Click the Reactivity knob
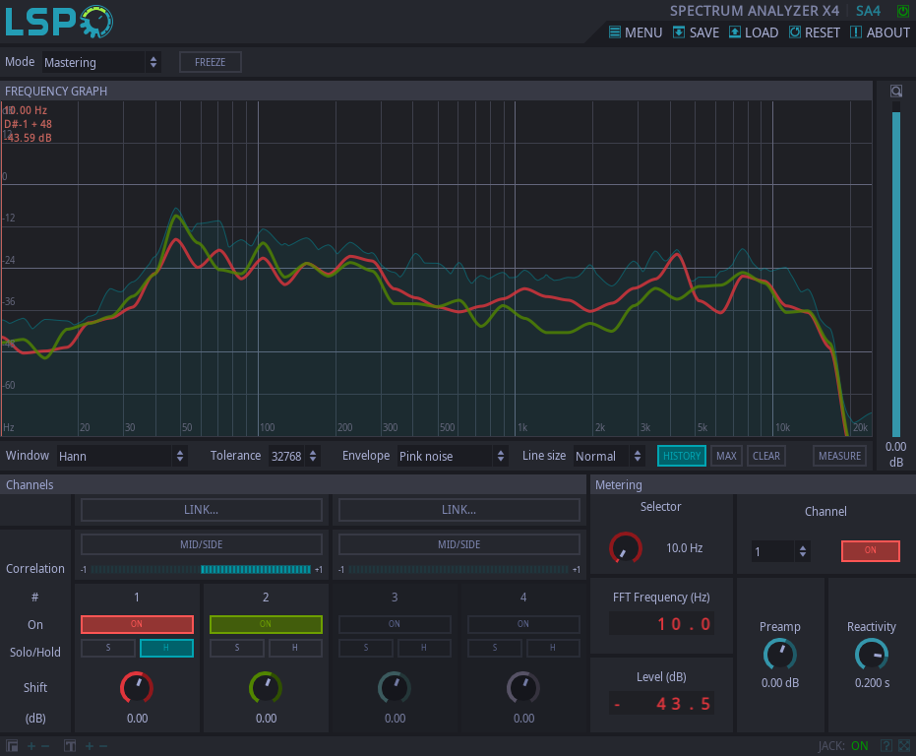Screen dimensions: 916x756 pos(872,654)
